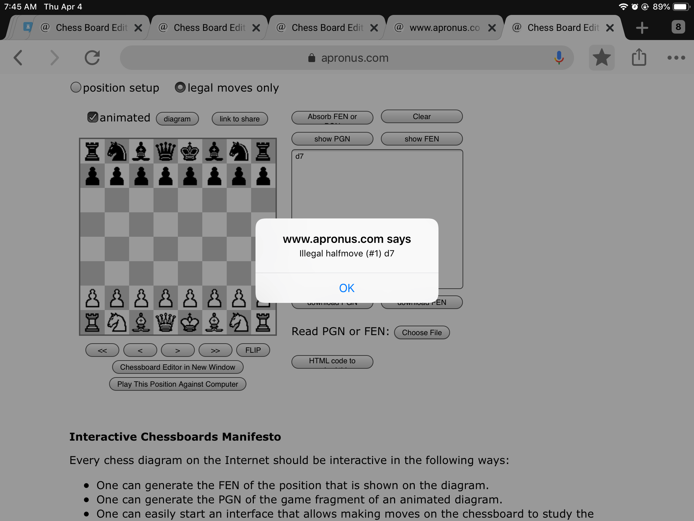
Task: Open a new tab with plus
Action: tap(642, 28)
